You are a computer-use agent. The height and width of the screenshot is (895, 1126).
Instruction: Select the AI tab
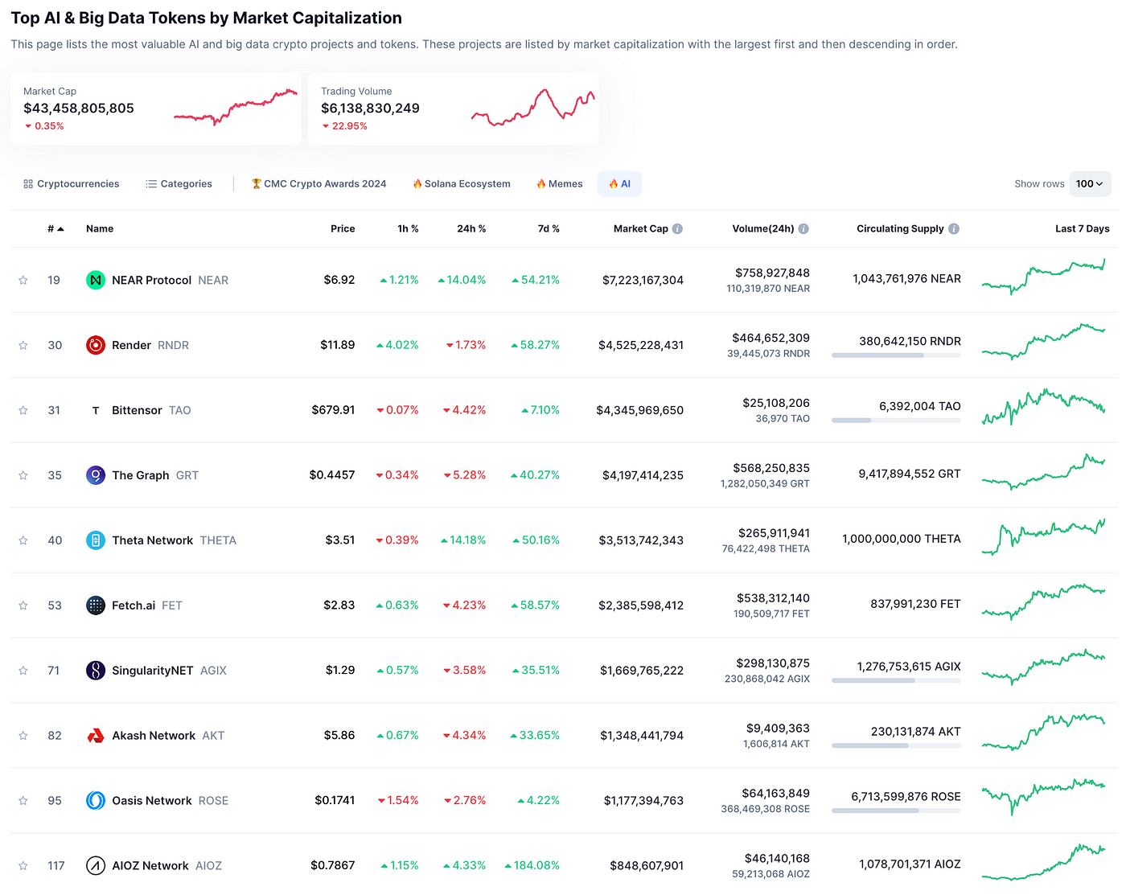[x=619, y=184]
